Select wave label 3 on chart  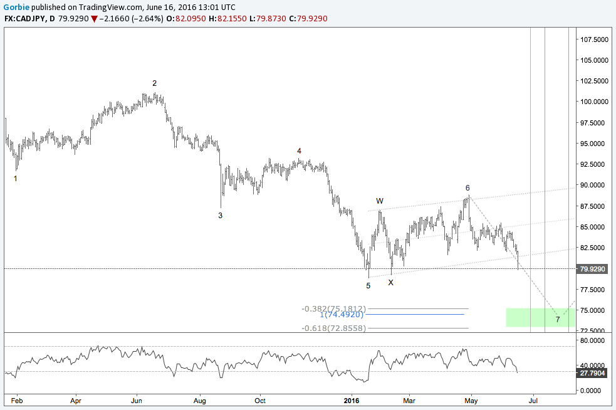point(221,216)
